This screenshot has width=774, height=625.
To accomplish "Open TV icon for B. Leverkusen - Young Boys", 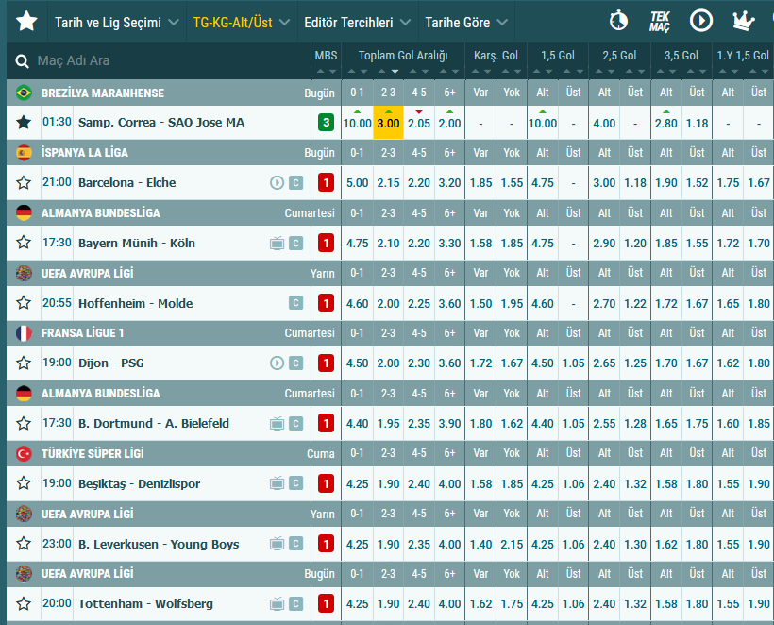I will pos(277,544).
